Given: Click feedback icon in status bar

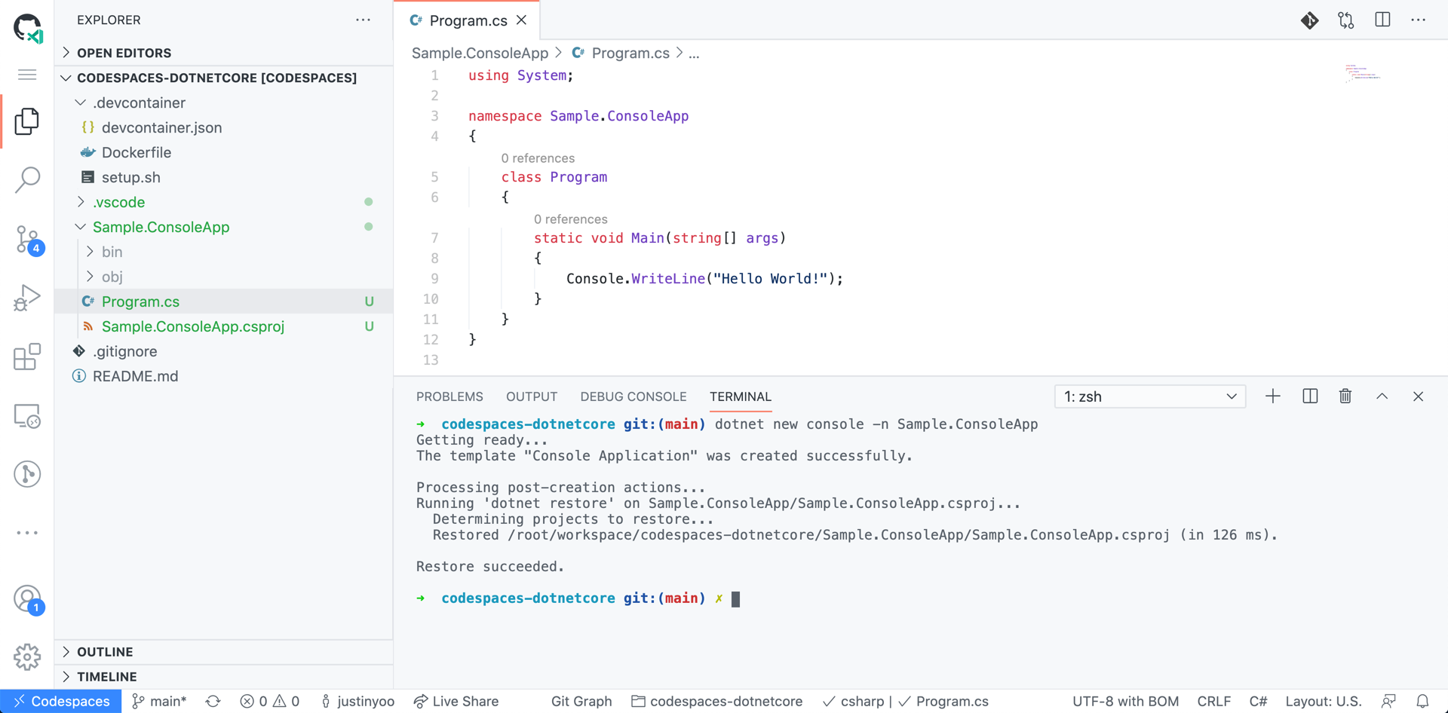Looking at the screenshot, I should pos(1388,701).
